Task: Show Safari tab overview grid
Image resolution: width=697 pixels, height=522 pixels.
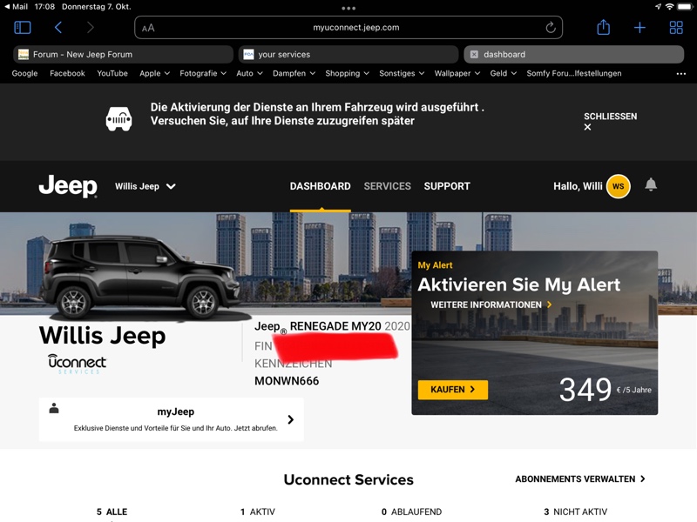Action: [x=675, y=28]
